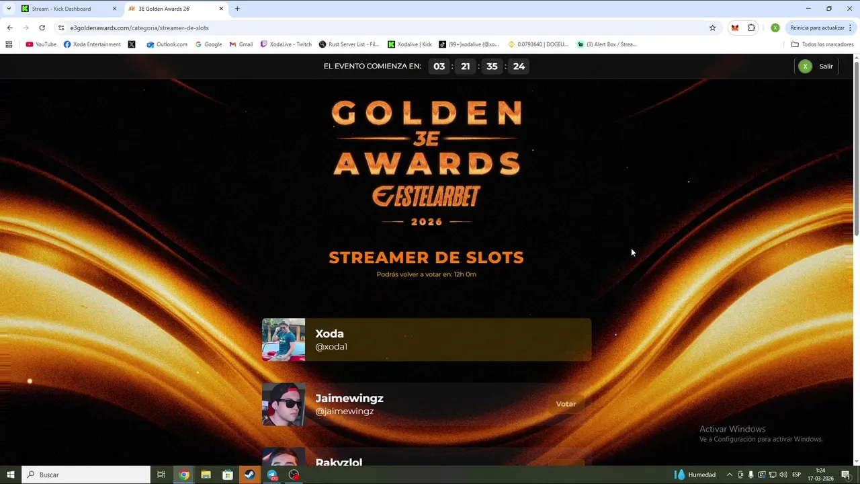Open the volume icon in system tray

point(783,475)
